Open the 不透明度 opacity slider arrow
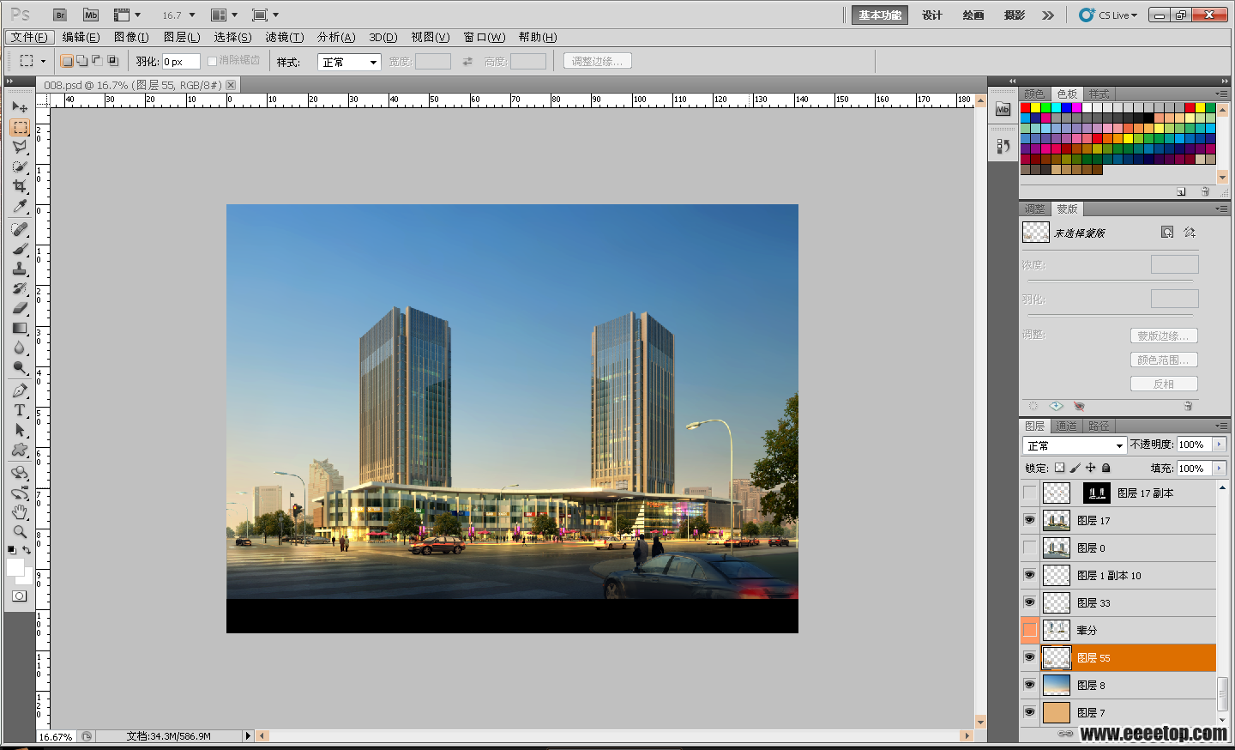The width and height of the screenshot is (1235, 750). click(x=1219, y=445)
